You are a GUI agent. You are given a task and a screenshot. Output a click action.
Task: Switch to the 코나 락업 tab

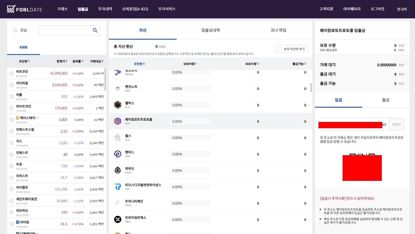[278, 30]
